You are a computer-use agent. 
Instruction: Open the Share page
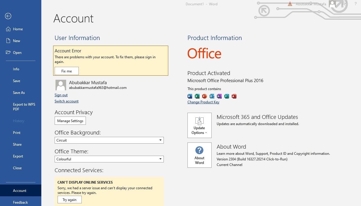point(21,144)
